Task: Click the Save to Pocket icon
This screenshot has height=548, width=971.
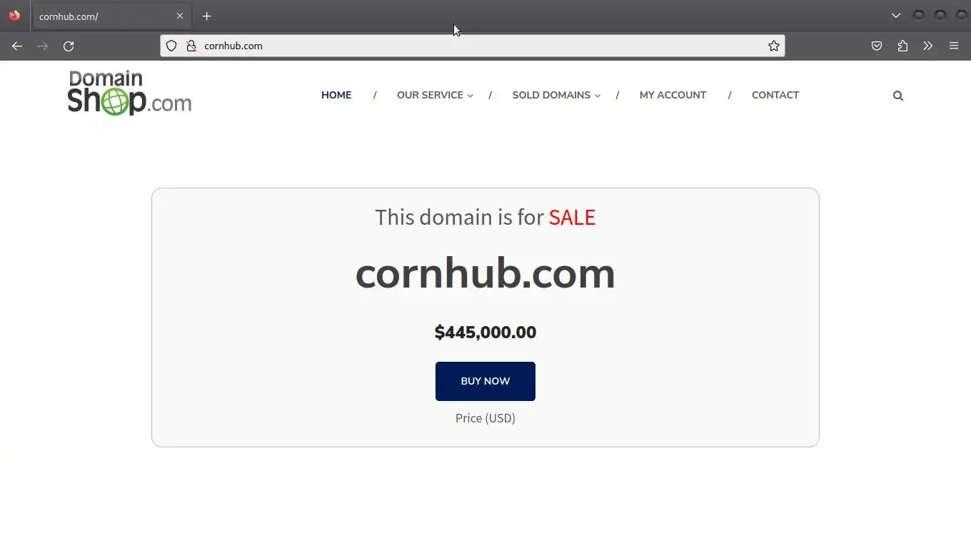Action: (877, 46)
